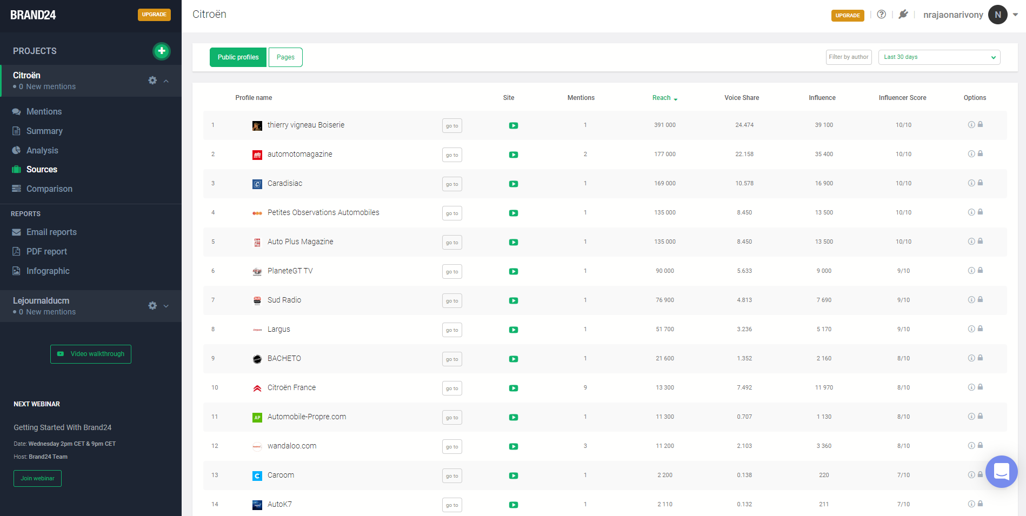Screen dimensions: 1026x516
Task: Open the user avatar N menu
Action: 998,15
